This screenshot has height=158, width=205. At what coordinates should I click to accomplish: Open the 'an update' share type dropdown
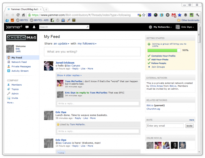tap(61, 44)
